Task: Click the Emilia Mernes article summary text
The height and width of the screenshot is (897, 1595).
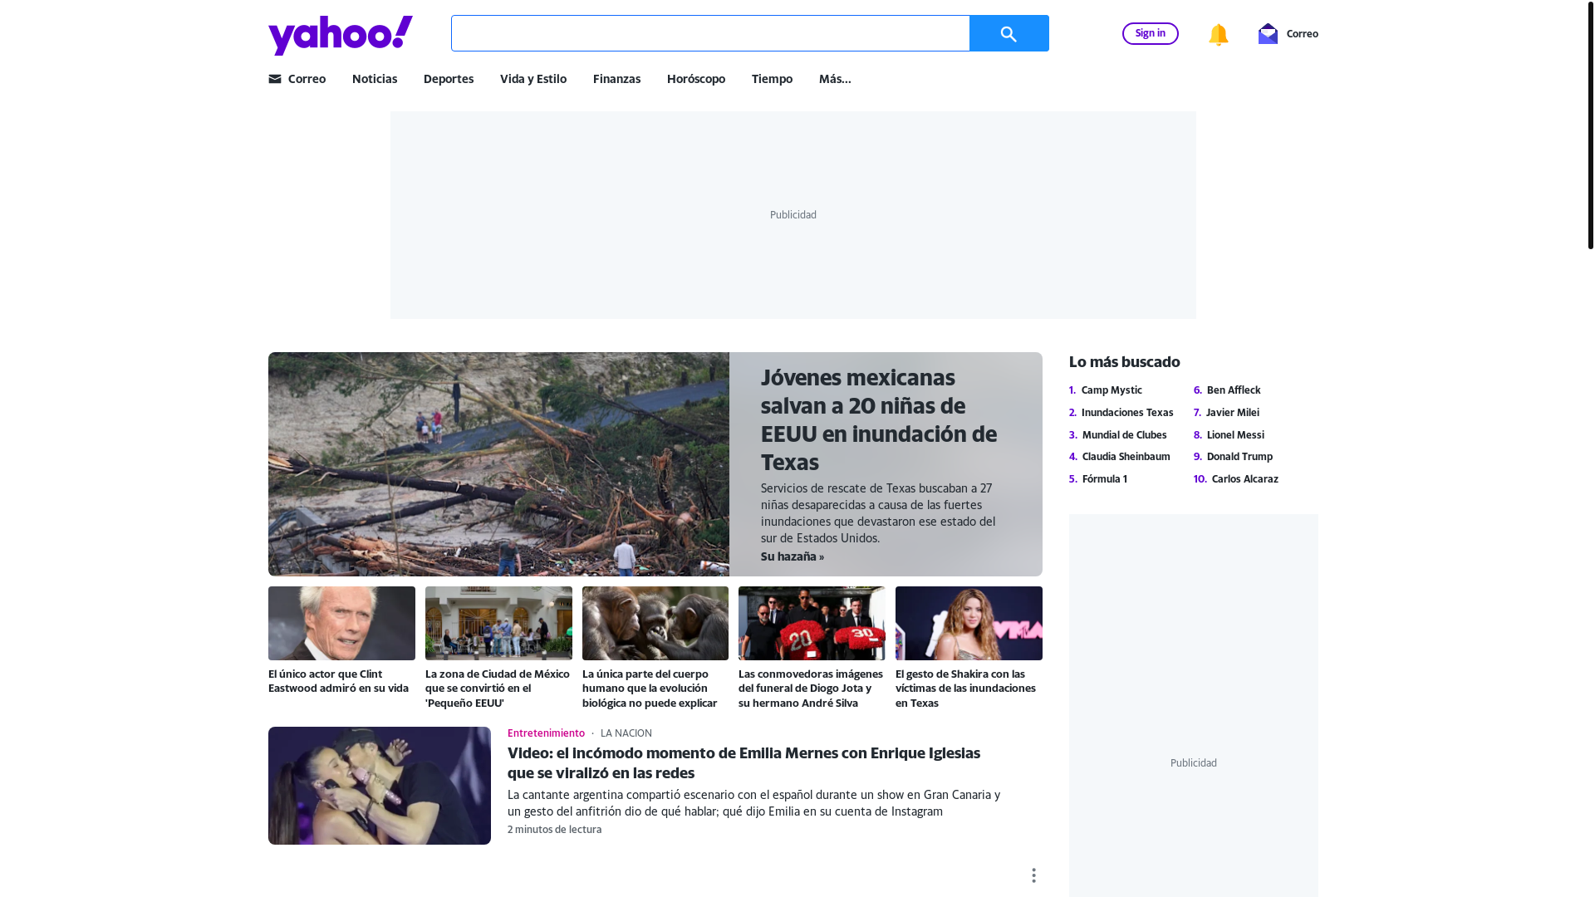Action: 754,803
